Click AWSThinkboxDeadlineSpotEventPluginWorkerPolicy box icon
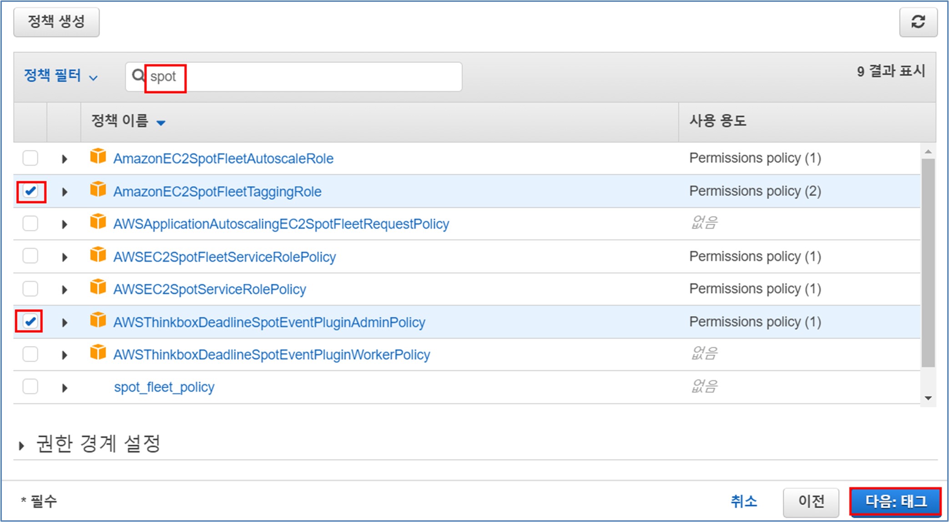Viewport: 949px width, 522px height. click(98, 353)
